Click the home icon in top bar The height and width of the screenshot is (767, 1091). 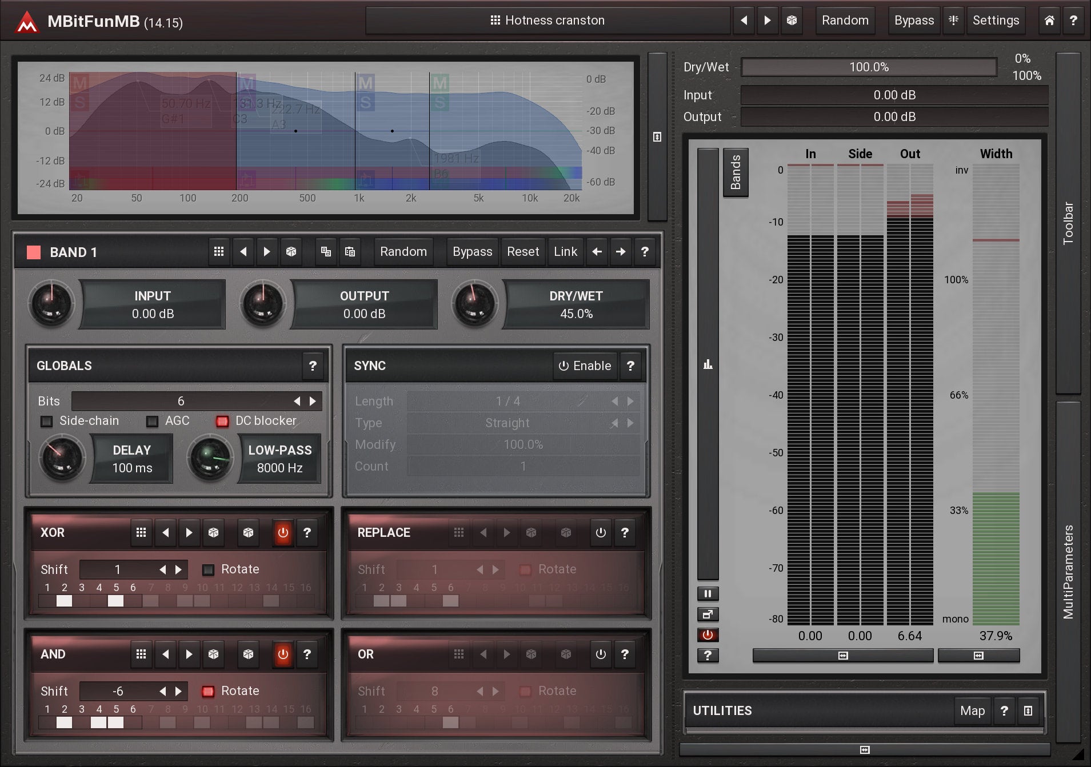1049,21
